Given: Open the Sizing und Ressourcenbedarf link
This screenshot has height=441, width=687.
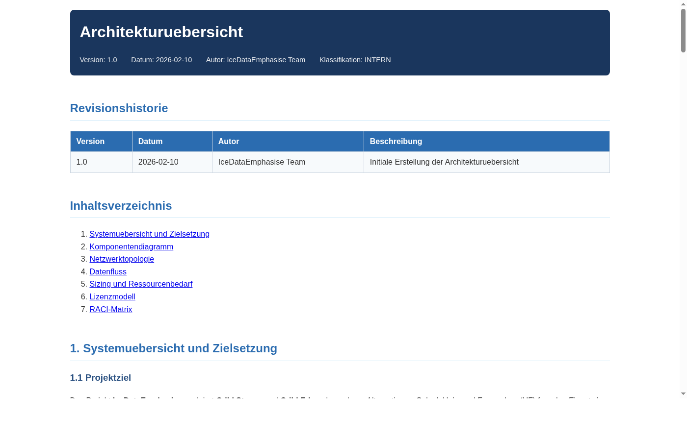Looking at the screenshot, I should click(x=141, y=284).
